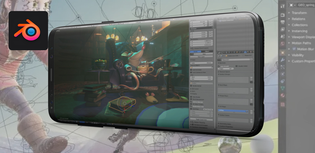
Task: Remove UV map with minus on phone screen
Action: coord(251,113)
